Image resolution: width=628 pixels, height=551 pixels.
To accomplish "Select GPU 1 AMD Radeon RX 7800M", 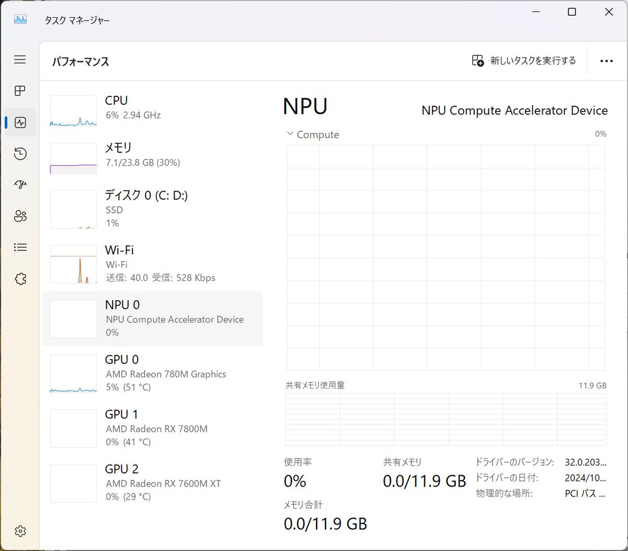I will click(152, 428).
